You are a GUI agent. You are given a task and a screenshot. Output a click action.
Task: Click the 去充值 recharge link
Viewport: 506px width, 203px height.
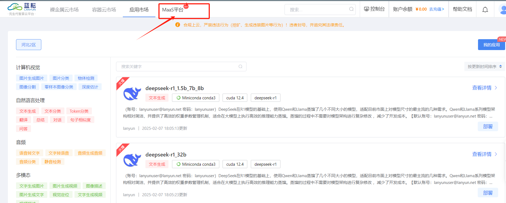pos(437,9)
